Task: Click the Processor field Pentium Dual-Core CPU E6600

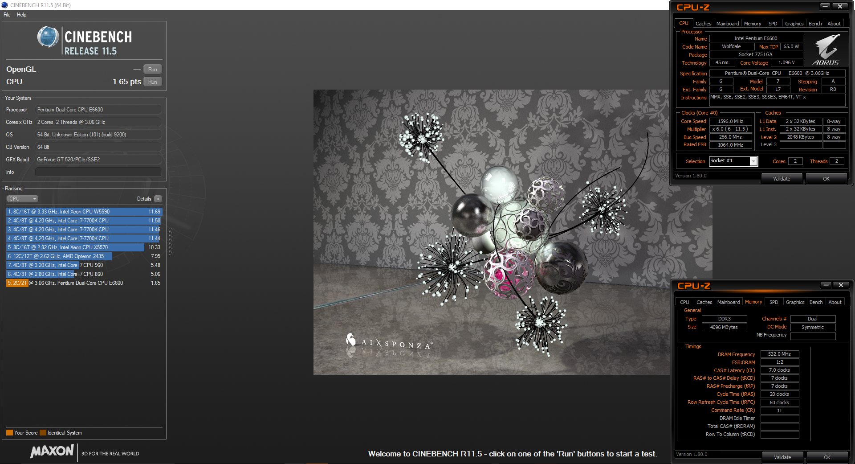Action: point(98,110)
